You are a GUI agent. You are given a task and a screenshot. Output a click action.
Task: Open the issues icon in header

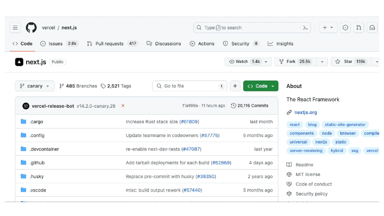pyautogui.click(x=345, y=28)
